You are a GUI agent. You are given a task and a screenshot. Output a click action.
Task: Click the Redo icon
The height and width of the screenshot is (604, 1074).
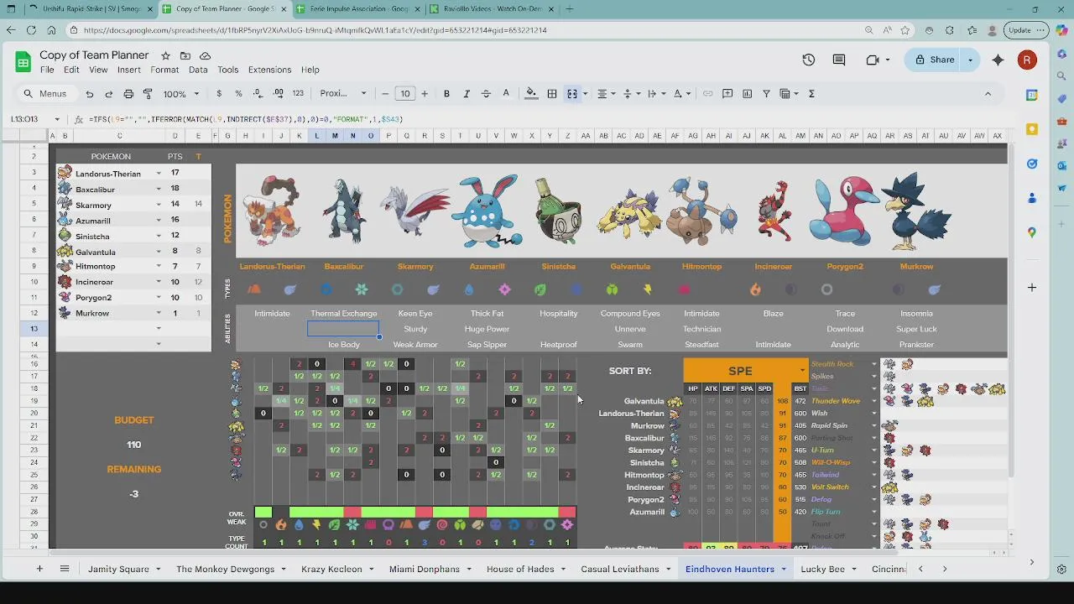(x=108, y=94)
